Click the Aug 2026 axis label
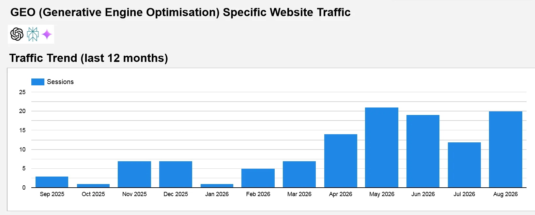The image size is (535, 215). point(506,194)
